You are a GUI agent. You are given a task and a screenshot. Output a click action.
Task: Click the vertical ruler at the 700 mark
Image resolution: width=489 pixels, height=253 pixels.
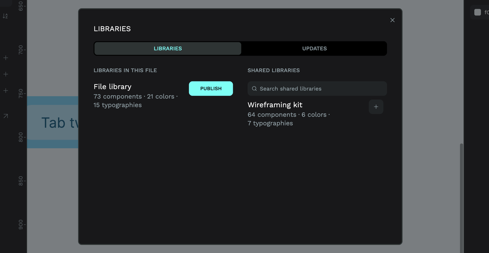pos(21,50)
